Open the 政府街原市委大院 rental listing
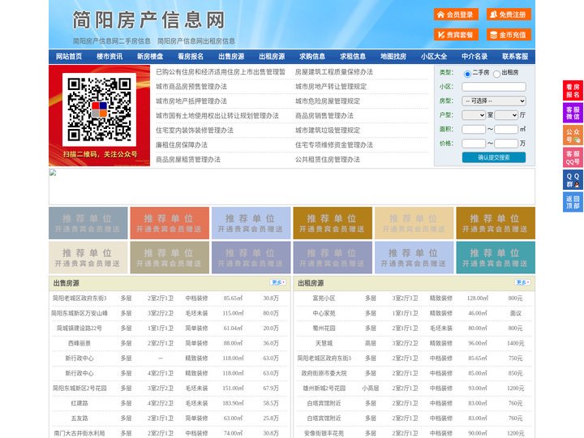Screen dimensions: 584x438 point(324,374)
